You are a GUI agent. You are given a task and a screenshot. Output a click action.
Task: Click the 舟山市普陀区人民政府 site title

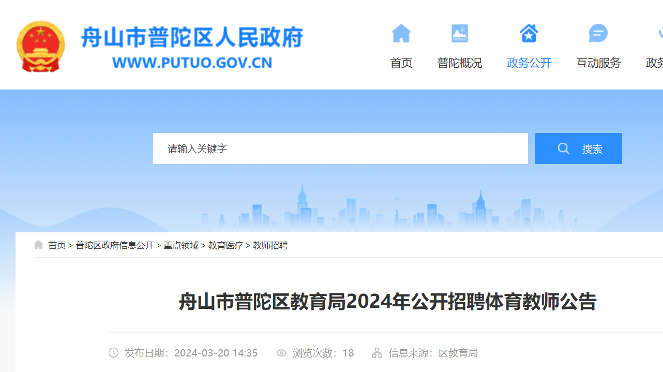click(x=192, y=37)
